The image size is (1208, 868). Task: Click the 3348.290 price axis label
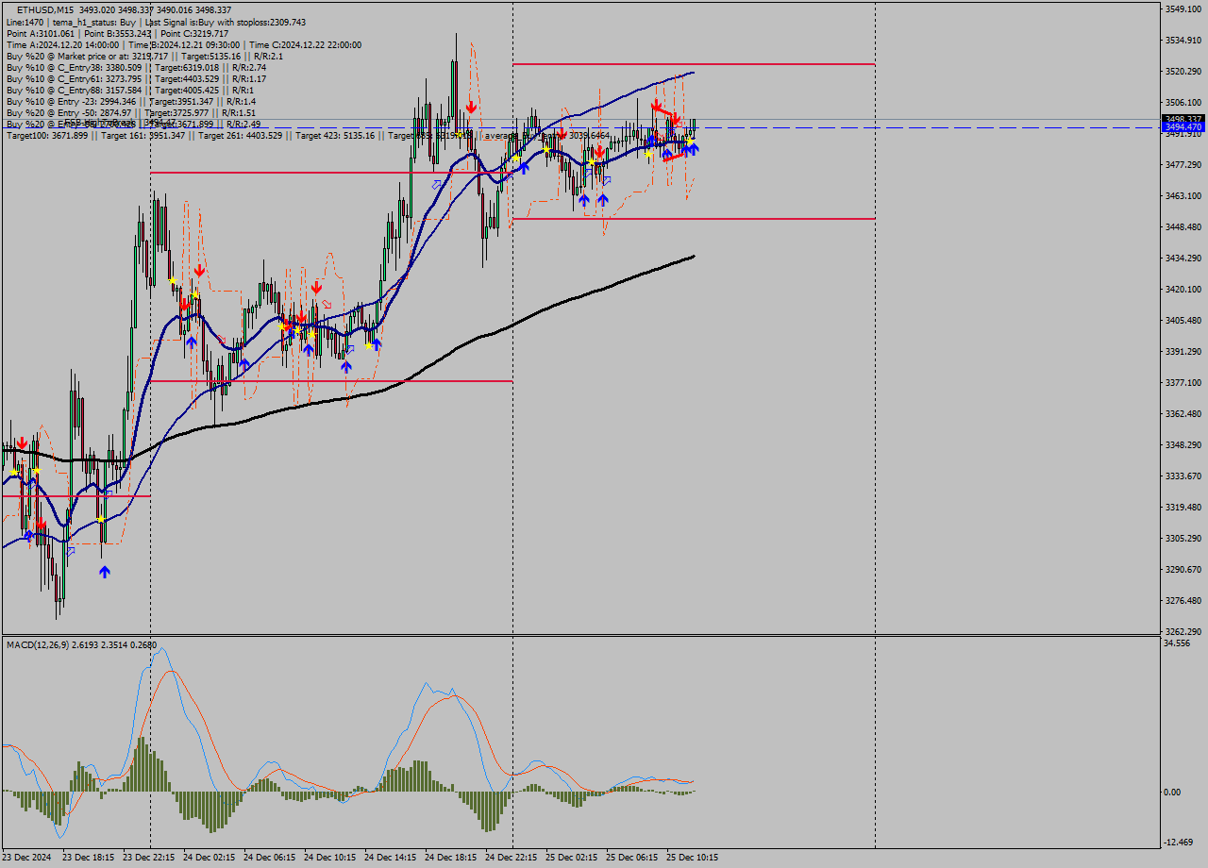tap(1183, 445)
